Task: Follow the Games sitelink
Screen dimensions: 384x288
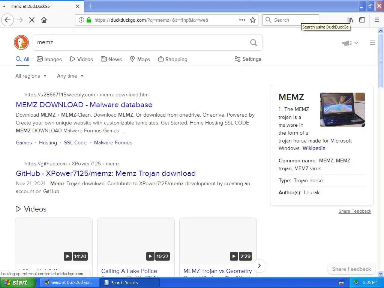Action: pyautogui.click(x=24, y=142)
